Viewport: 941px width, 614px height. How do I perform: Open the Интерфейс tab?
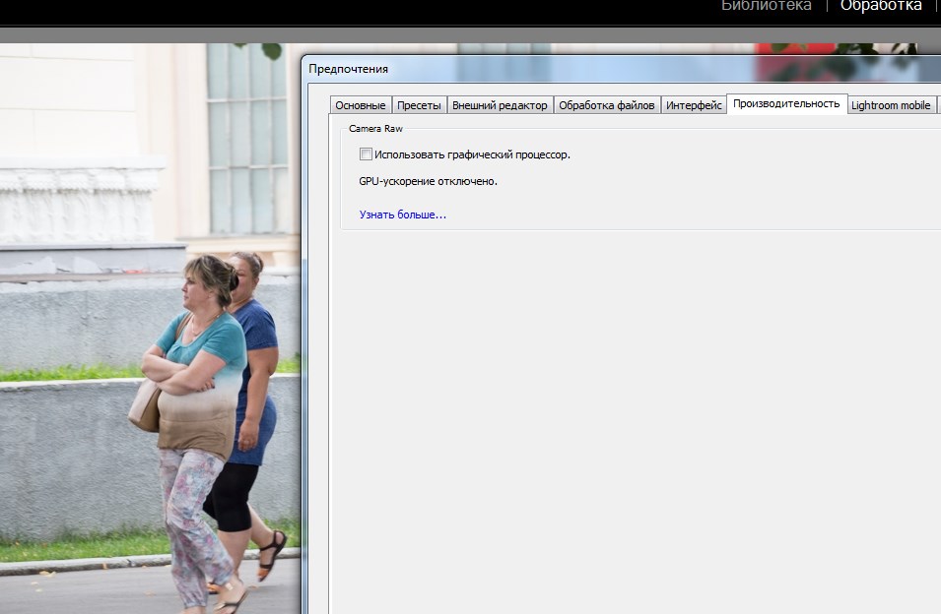click(694, 105)
